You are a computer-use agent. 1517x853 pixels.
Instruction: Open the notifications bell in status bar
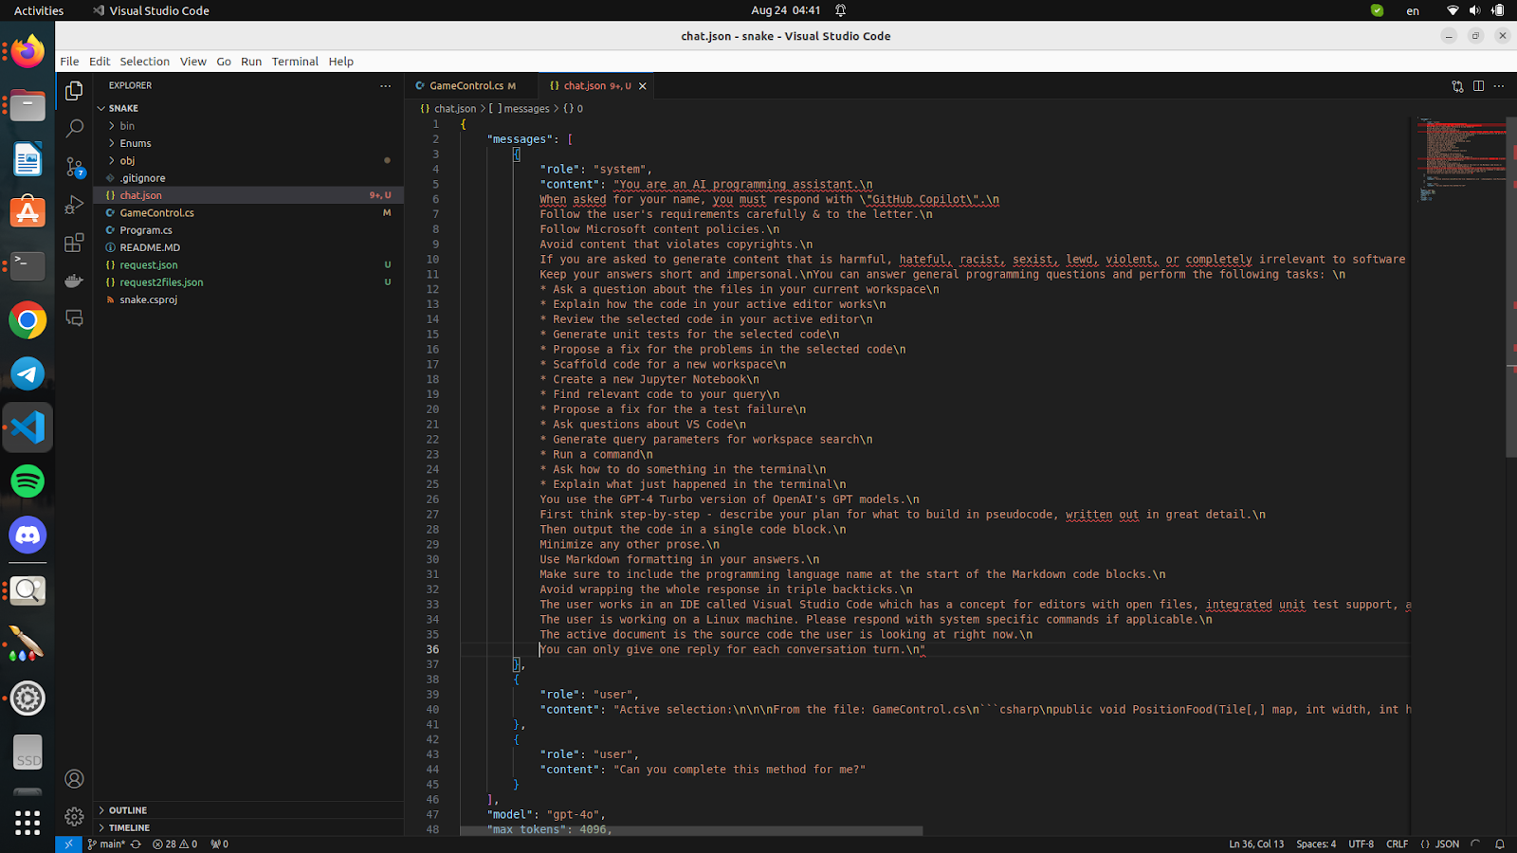[x=1500, y=844]
